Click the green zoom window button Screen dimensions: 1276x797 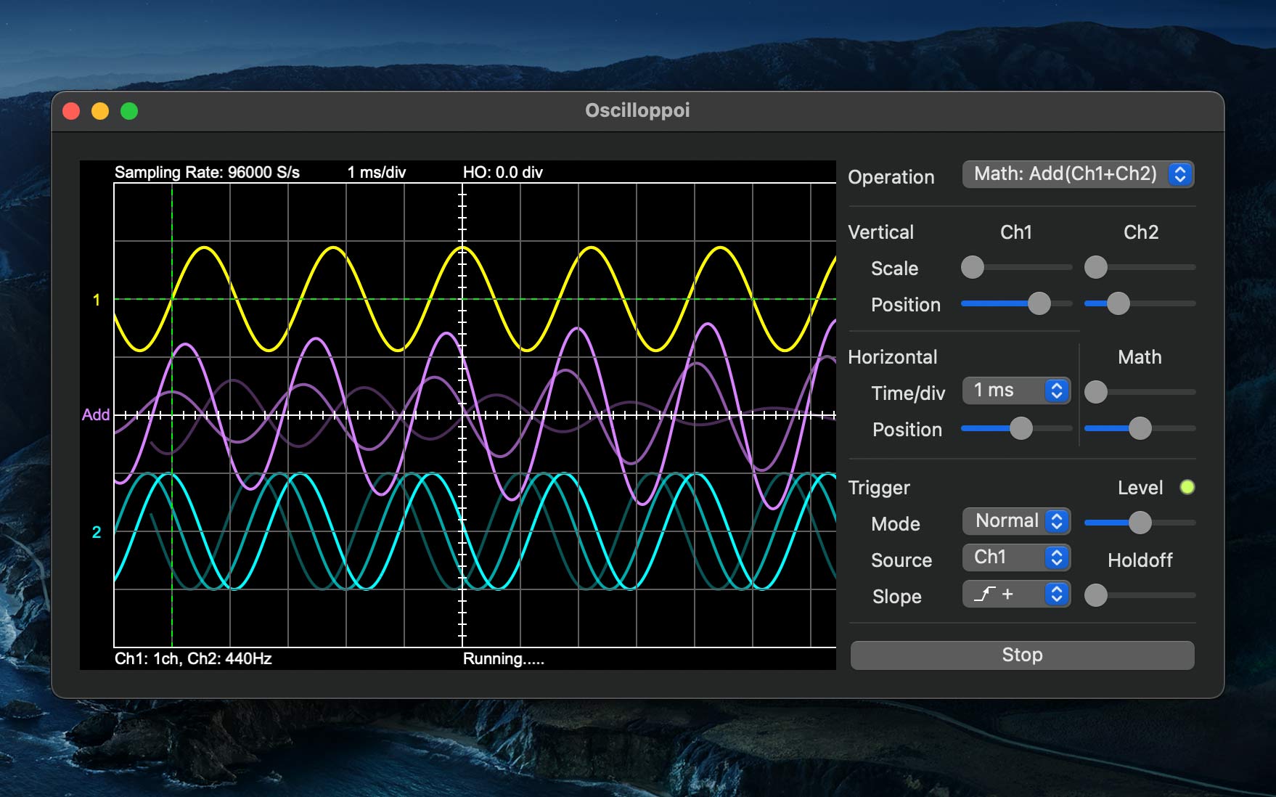[x=129, y=111]
